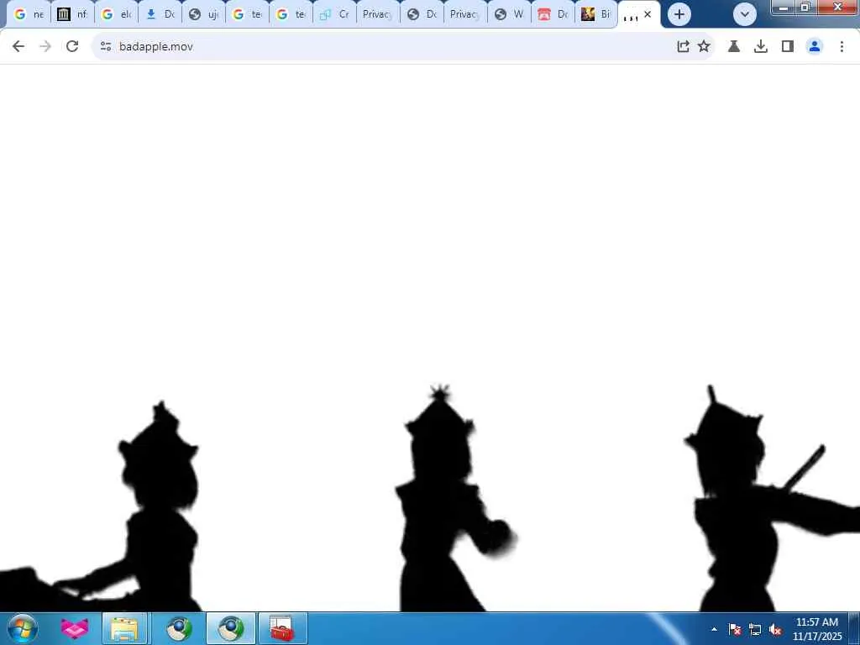Image resolution: width=860 pixels, height=645 pixels.
Task: Open the network tray icon
Action: pos(755,630)
